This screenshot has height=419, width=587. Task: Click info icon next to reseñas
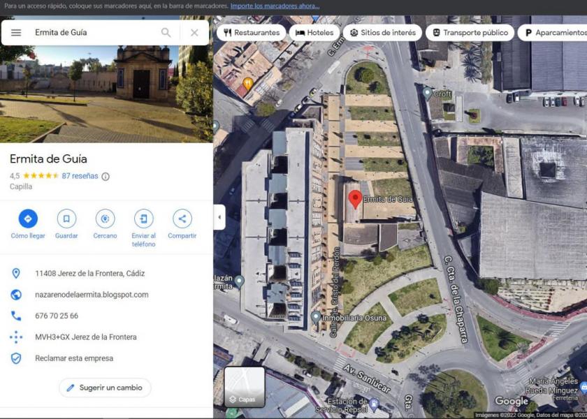pos(106,177)
